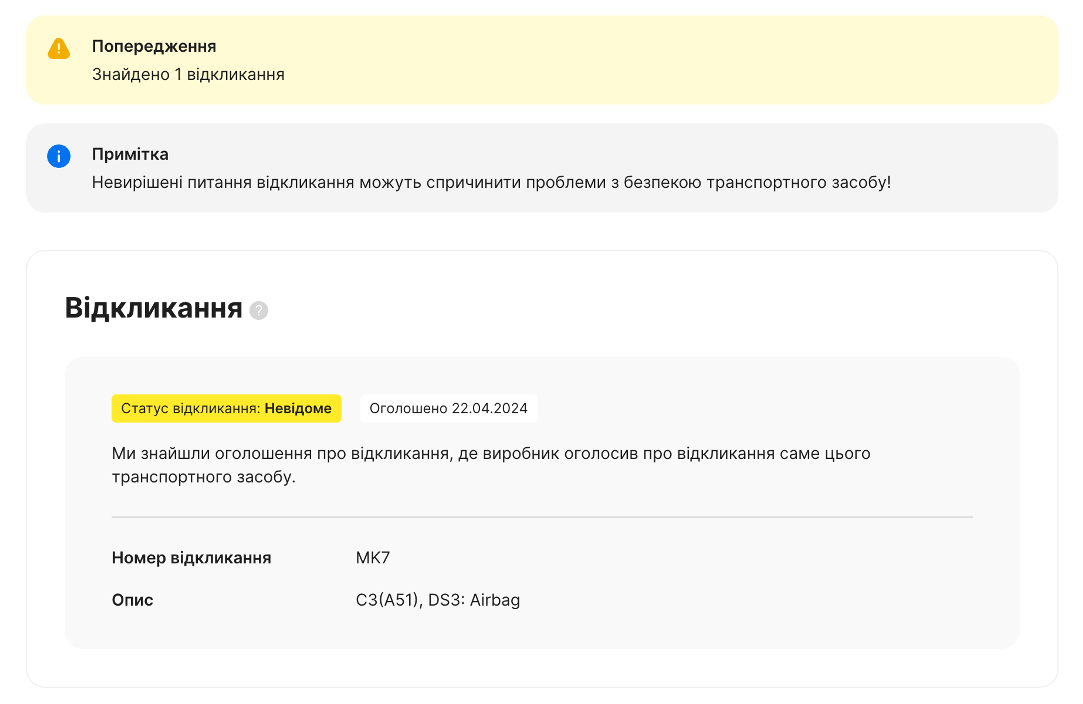Click the 'C3(A51), DS3: Airbag' description
The image size is (1083, 704).
[x=437, y=600]
